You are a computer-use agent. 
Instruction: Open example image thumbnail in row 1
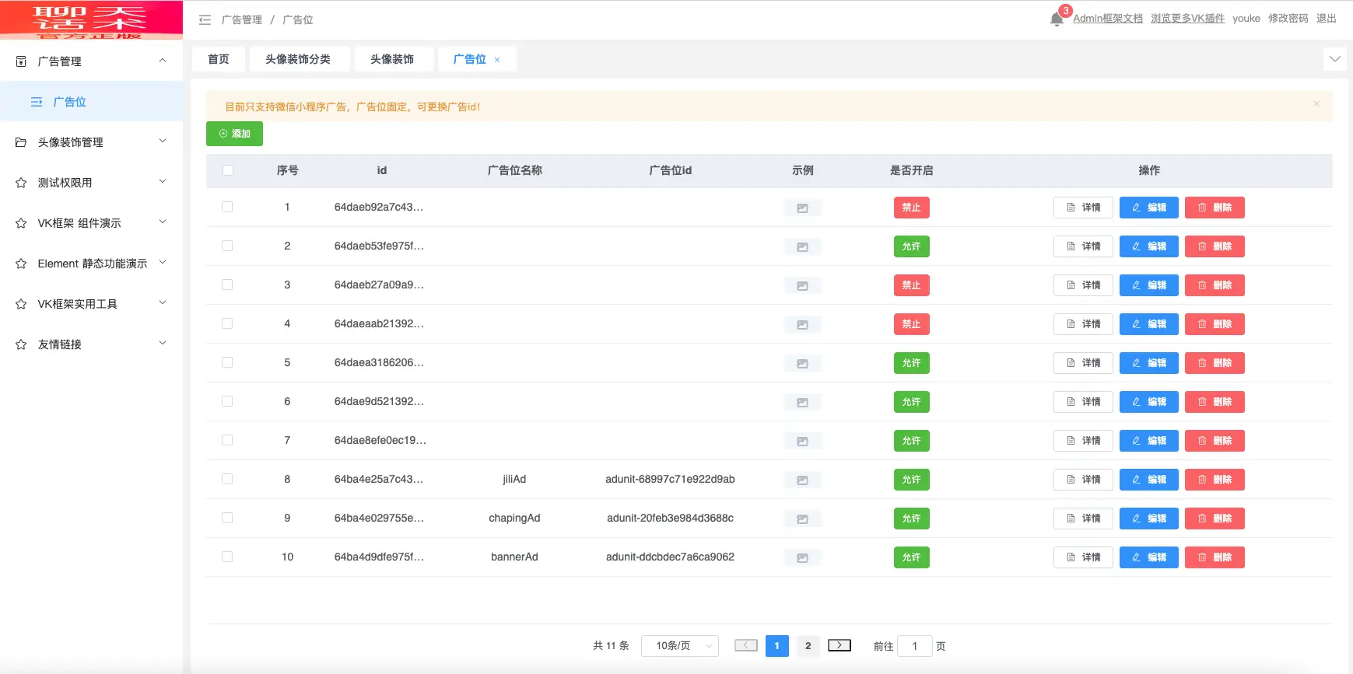[802, 208]
